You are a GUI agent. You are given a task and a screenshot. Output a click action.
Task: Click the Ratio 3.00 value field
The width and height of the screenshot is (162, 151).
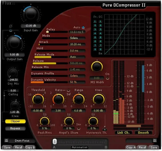click(58, 111)
